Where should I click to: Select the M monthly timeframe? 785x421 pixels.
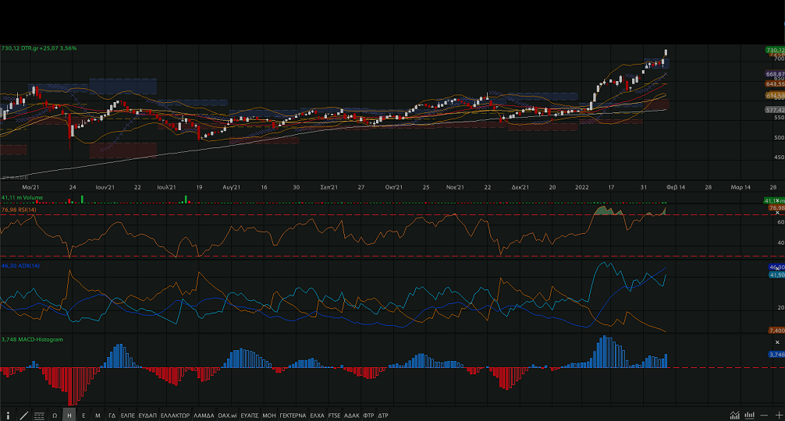click(x=98, y=416)
